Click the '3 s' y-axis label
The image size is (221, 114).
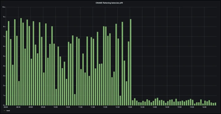point(4,76)
